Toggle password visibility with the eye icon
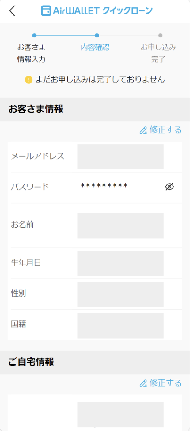Viewport: 190px width, 431px height. 169,186
